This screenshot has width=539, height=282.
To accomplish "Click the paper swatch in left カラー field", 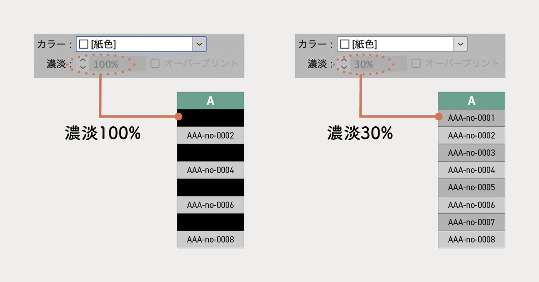I will 83,44.
